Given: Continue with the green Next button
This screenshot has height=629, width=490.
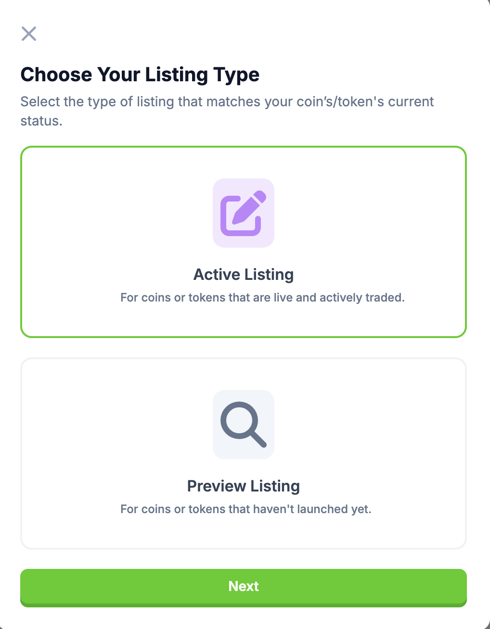Looking at the screenshot, I should (244, 588).
